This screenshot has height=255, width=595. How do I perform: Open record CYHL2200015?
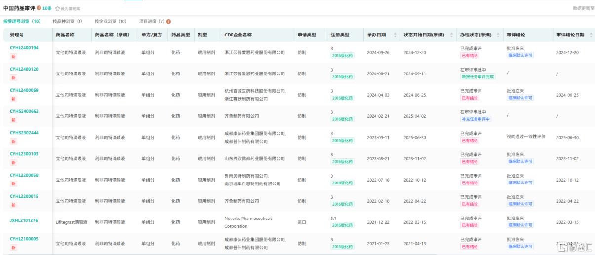tap(24, 196)
